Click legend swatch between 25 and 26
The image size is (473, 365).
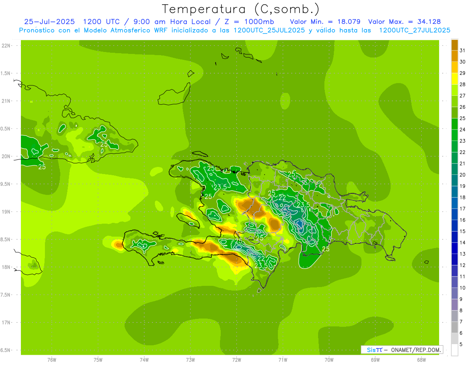tap(454, 113)
